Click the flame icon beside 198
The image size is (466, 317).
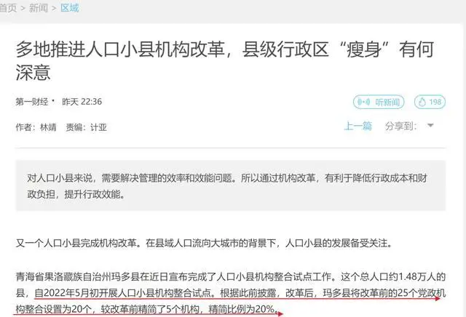coord(422,102)
